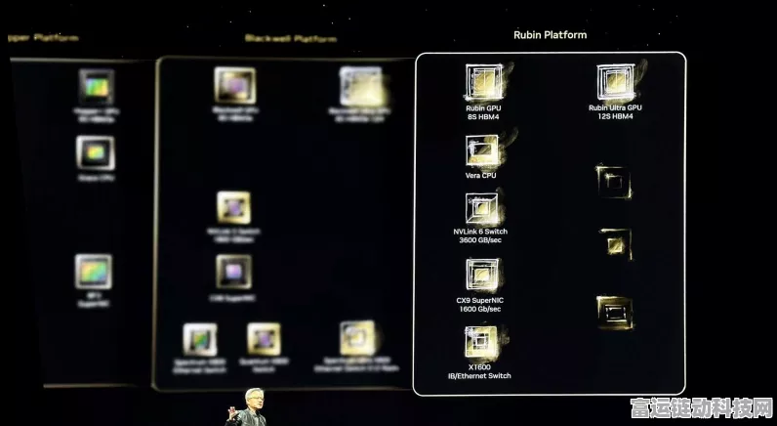Click the "Blackwell Platform" heading
The width and height of the screenshot is (777, 426).
click(x=291, y=38)
